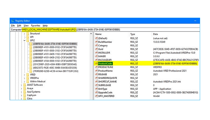Click the INSTALLDIR value string icon

point(96,52)
